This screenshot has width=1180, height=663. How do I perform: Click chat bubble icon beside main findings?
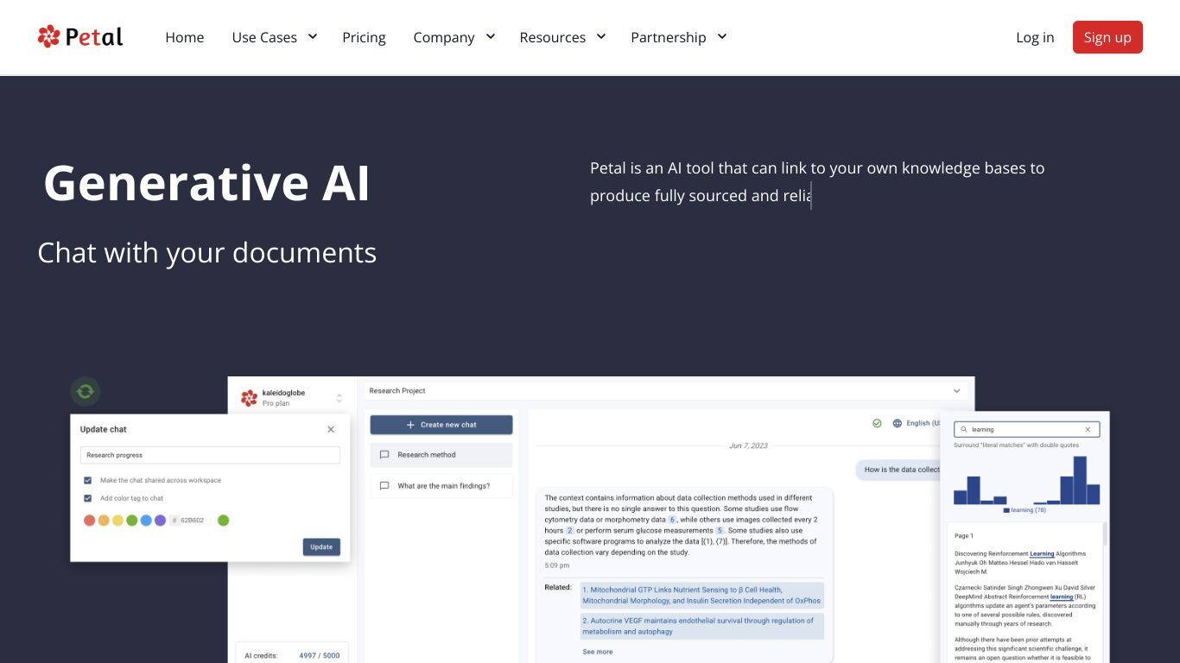pyautogui.click(x=384, y=486)
